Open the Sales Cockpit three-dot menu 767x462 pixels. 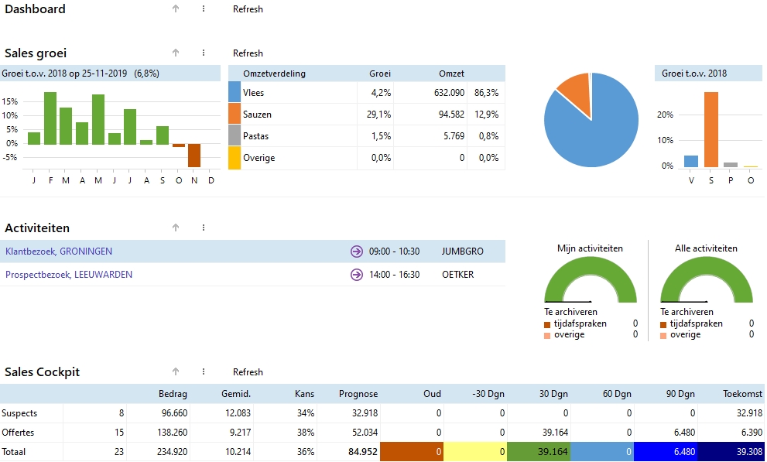coord(204,372)
